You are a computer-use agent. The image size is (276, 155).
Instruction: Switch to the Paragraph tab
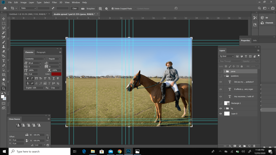click(x=41, y=52)
